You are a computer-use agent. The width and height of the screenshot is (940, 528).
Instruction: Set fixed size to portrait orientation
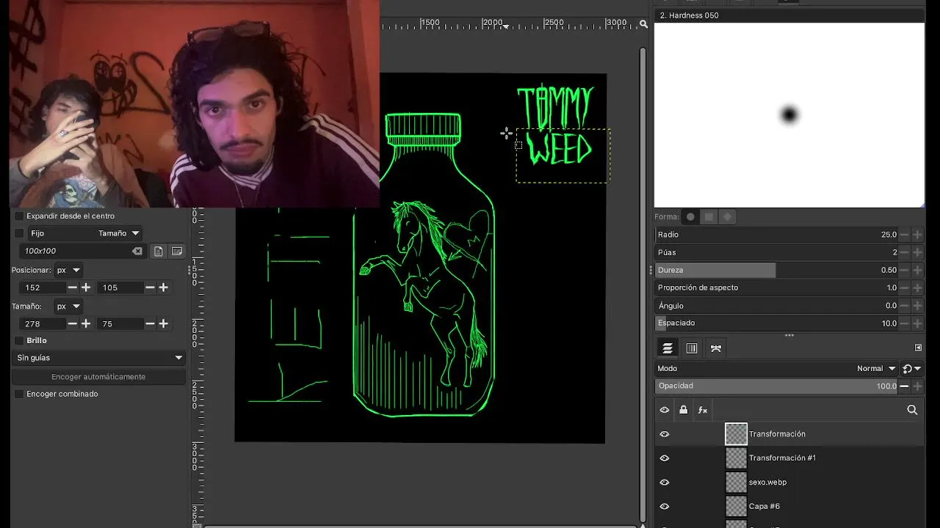pos(158,251)
